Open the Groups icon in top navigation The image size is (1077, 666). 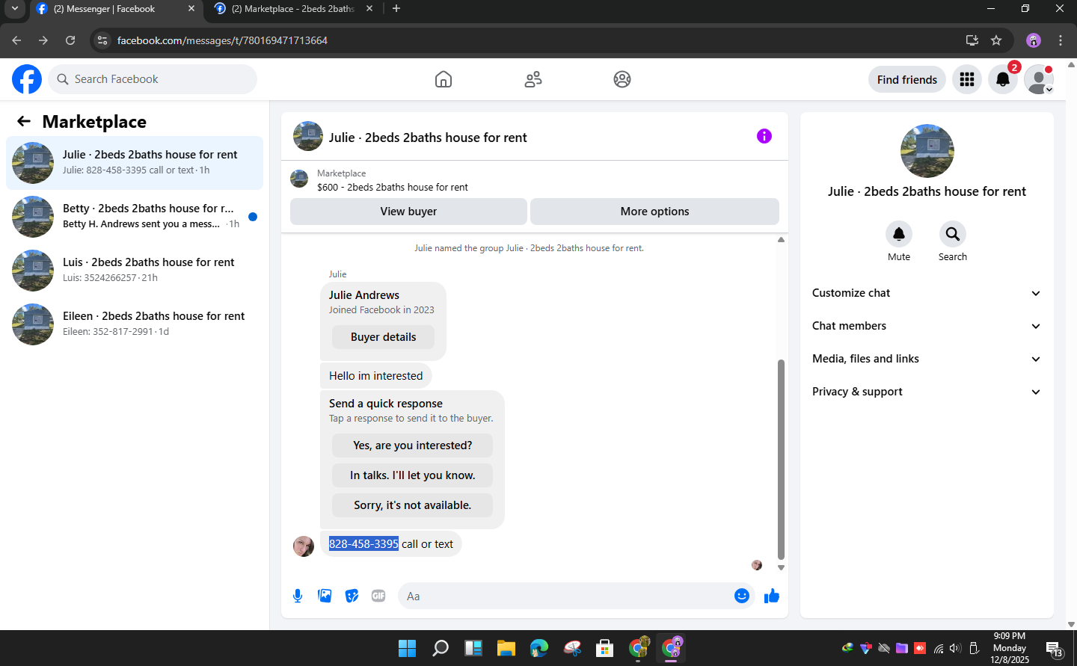click(x=622, y=79)
